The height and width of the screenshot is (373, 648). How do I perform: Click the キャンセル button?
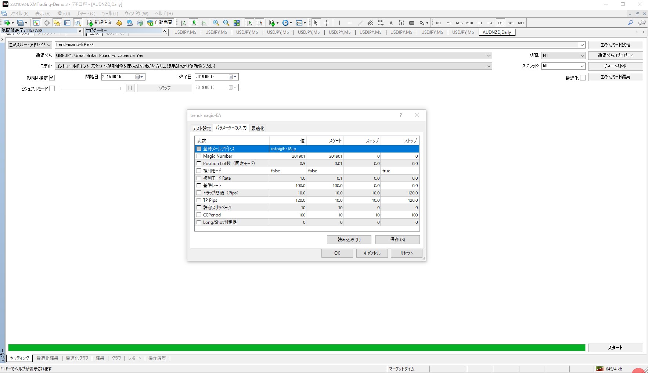pyautogui.click(x=372, y=253)
